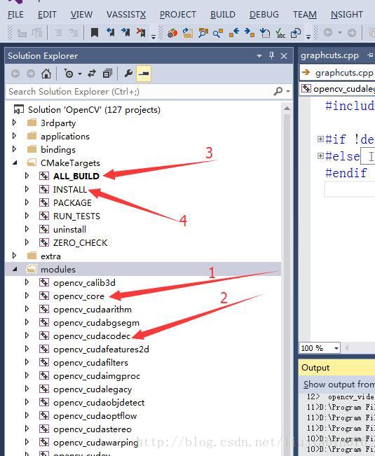Pin the Solution Explorer panel

click(x=271, y=55)
